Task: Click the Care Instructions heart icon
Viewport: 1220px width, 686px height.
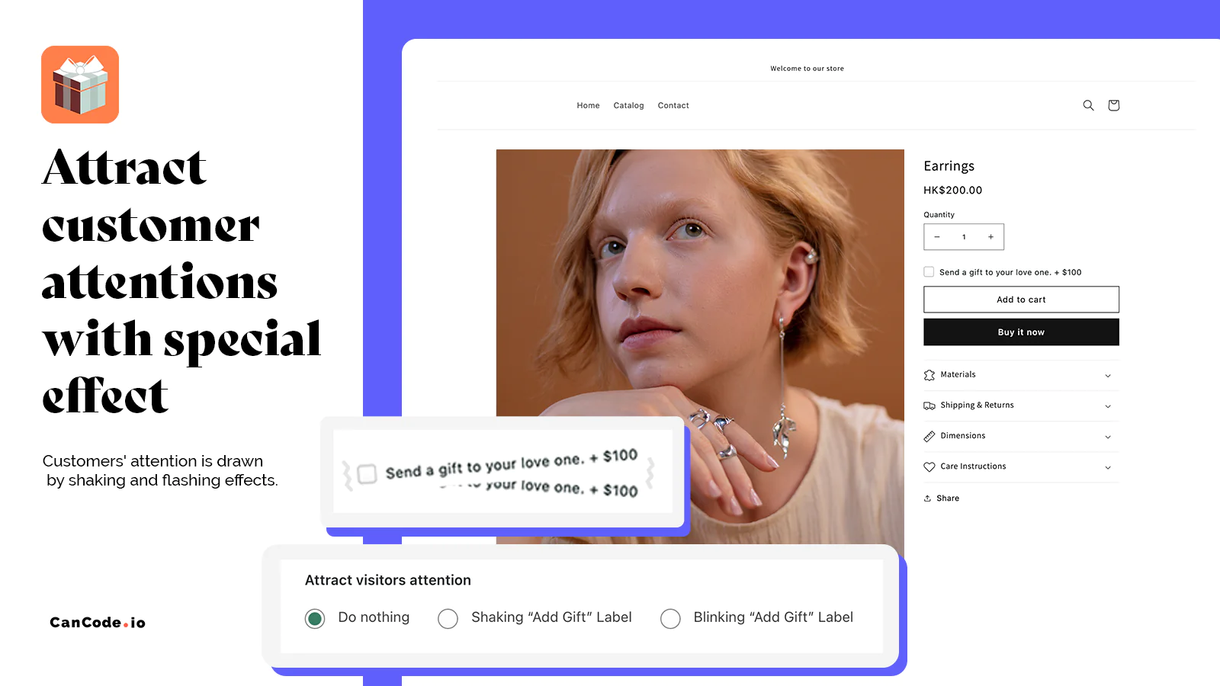Action: (x=929, y=466)
